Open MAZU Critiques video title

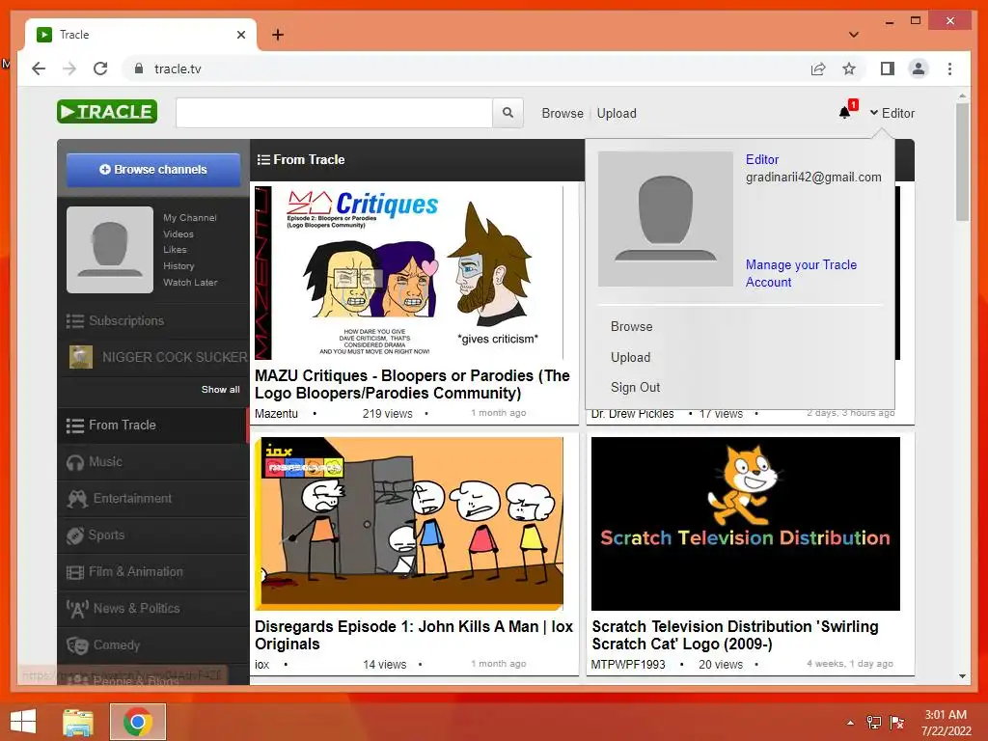[412, 384]
